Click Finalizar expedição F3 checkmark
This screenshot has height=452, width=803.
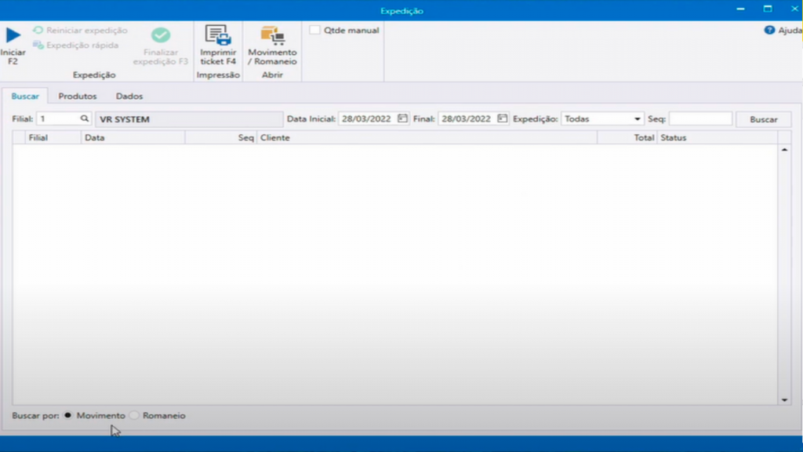pyautogui.click(x=161, y=35)
